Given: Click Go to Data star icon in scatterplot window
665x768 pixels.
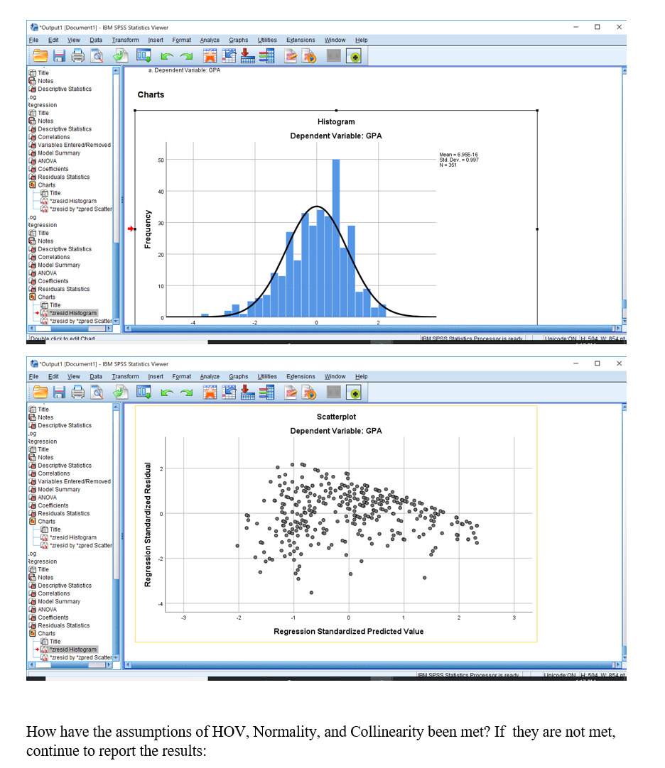Looking at the screenshot, I should click(x=210, y=393).
